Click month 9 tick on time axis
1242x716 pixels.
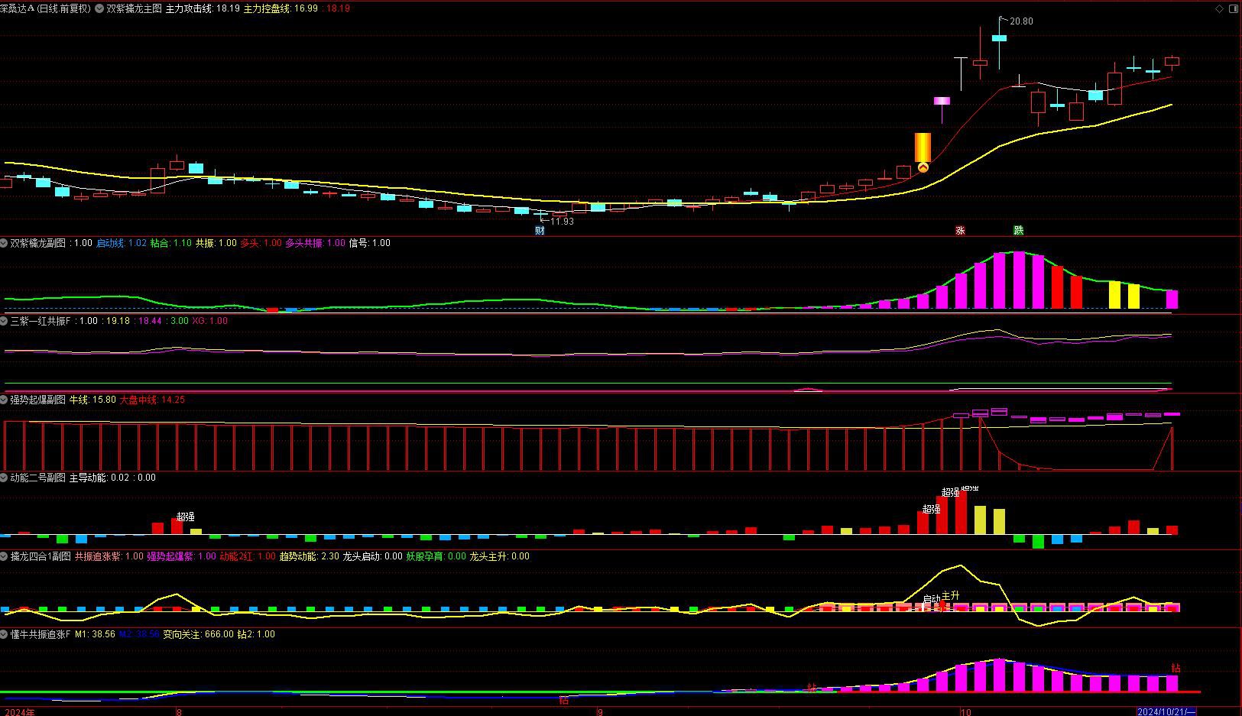point(600,711)
